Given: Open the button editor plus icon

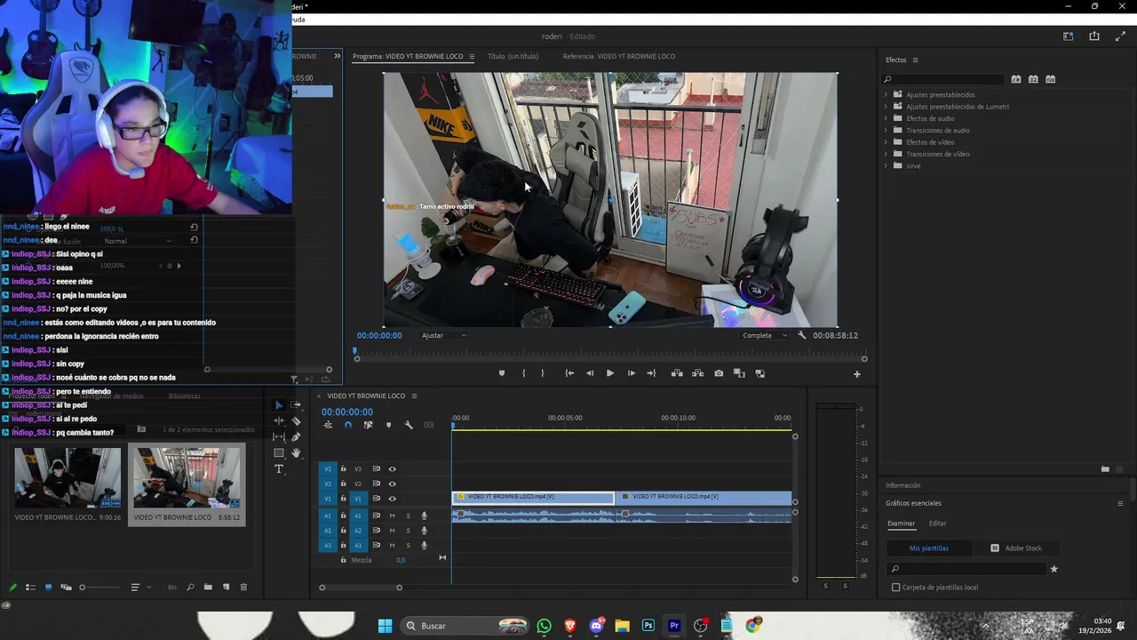Looking at the screenshot, I should tap(857, 374).
